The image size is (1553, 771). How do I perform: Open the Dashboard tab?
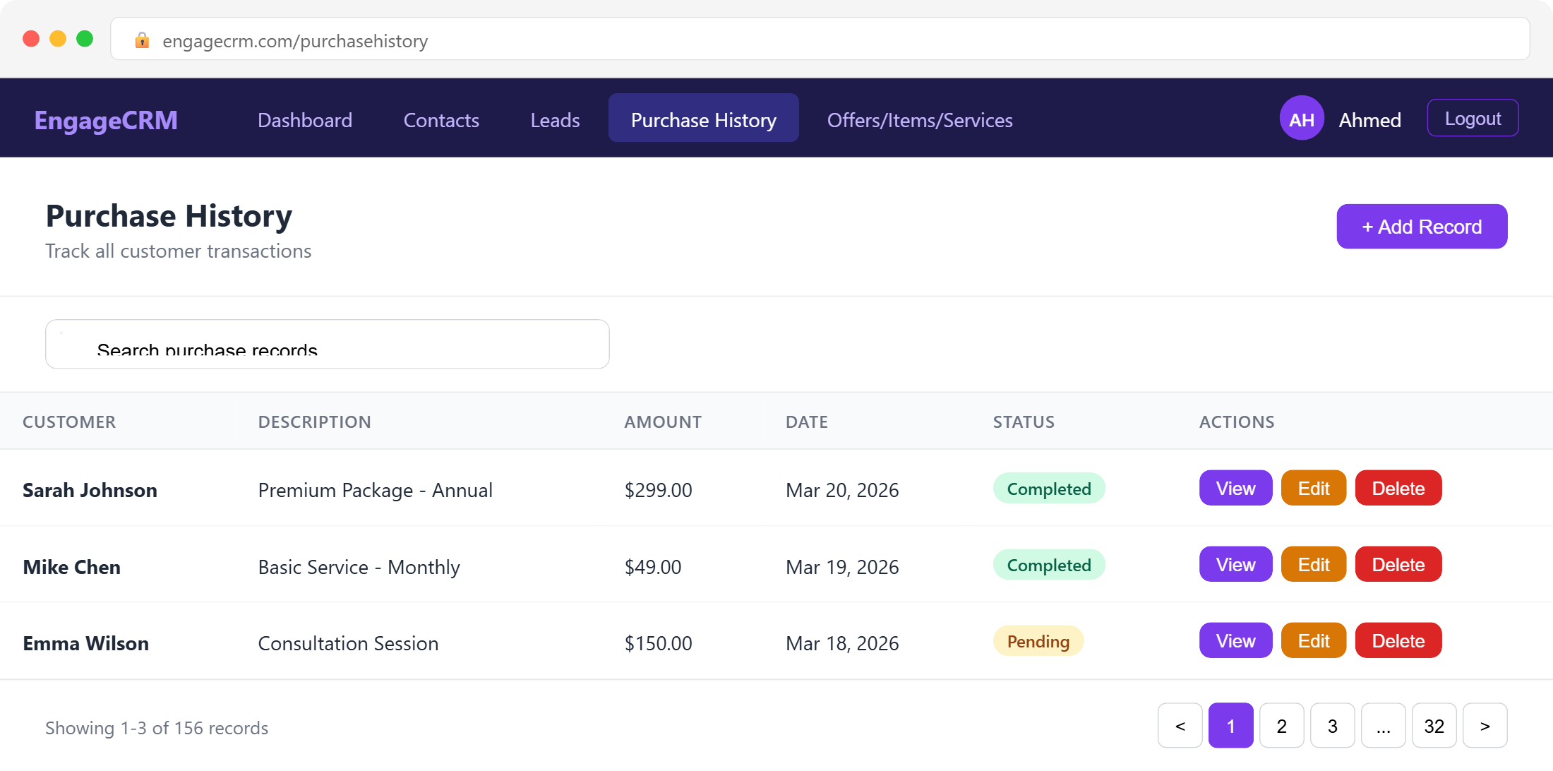[304, 120]
